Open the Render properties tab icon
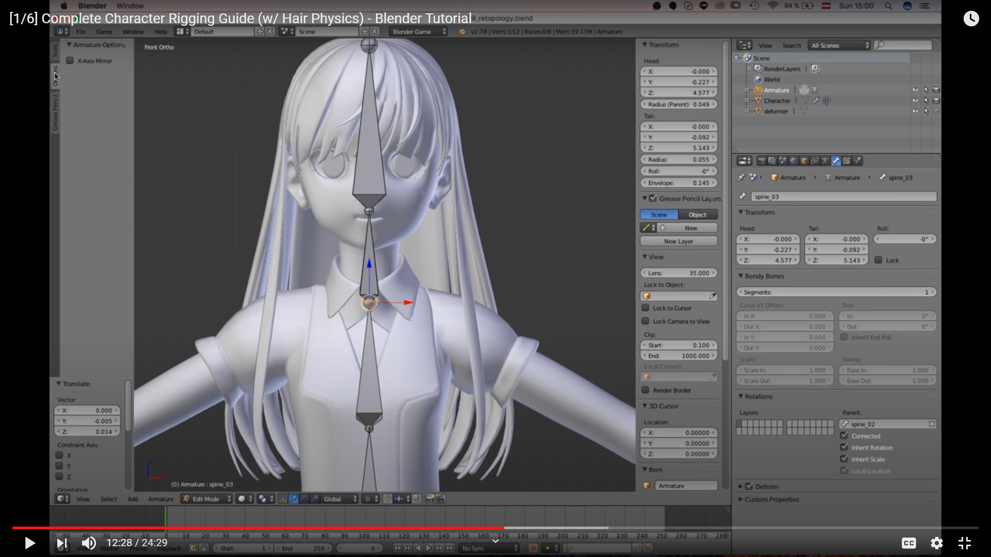 tap(761, 161)
